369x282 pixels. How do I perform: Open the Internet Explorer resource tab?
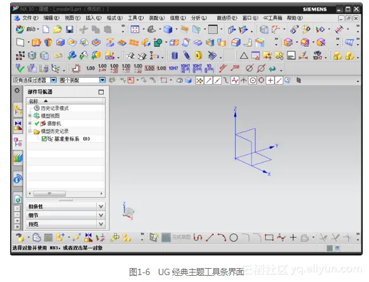click(x=18, y=199)
